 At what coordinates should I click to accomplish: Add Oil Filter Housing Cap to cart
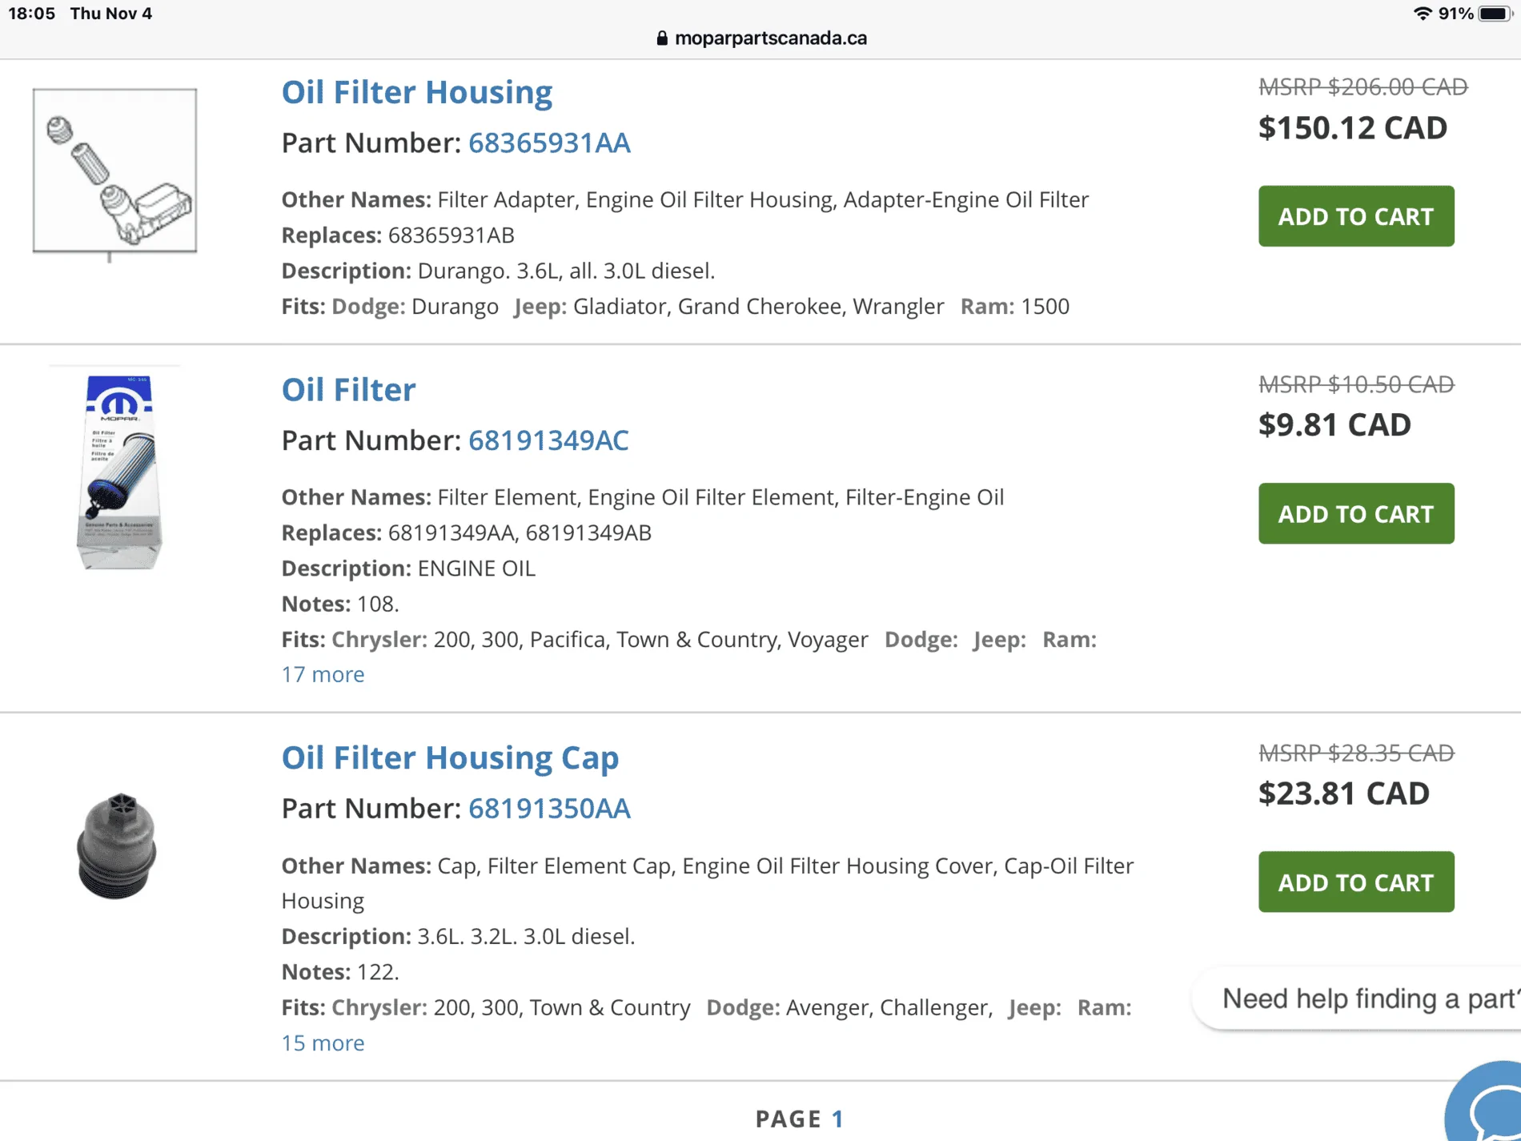(1356, 882)
